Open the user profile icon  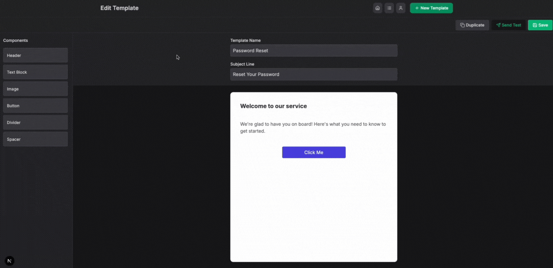click(401, 8)
